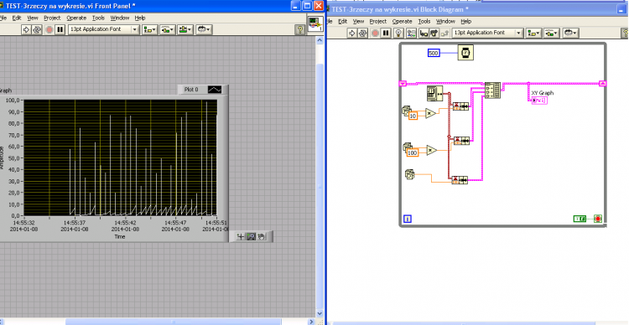Click Step Into icon in Block Diagram
The width and height of the screenshot is (629, 325).
[x=424, y=34]
